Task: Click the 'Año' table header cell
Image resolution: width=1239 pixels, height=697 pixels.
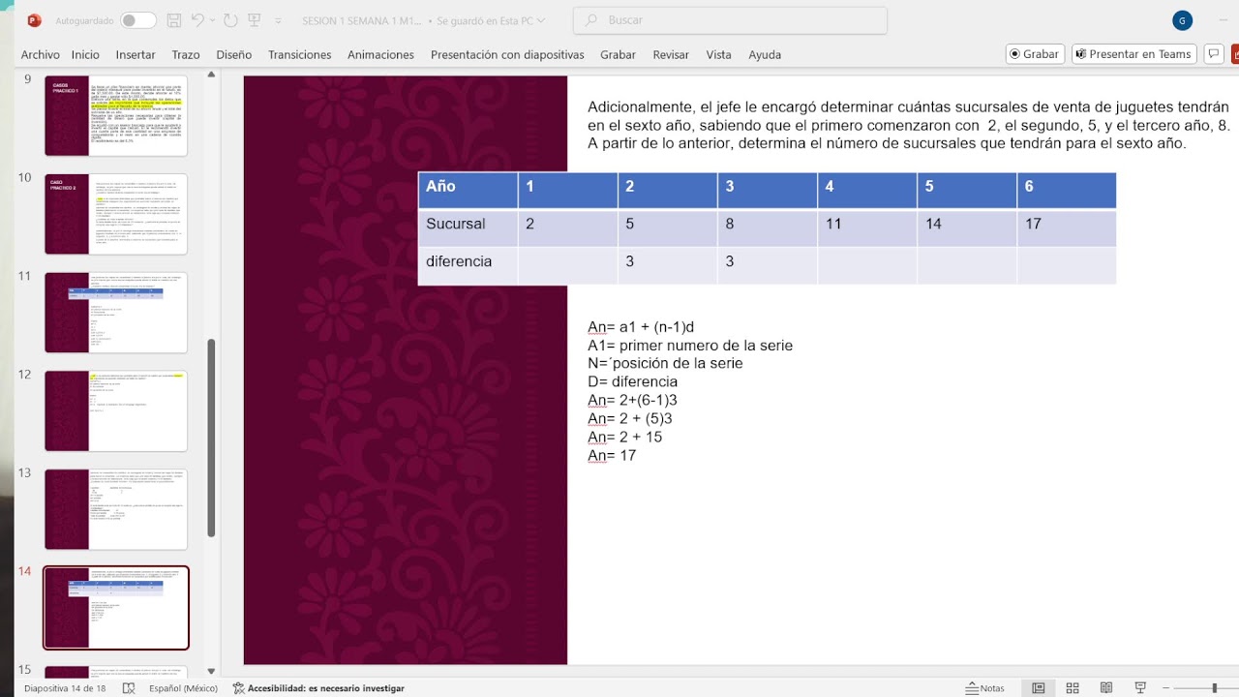Action: point(468,191)
